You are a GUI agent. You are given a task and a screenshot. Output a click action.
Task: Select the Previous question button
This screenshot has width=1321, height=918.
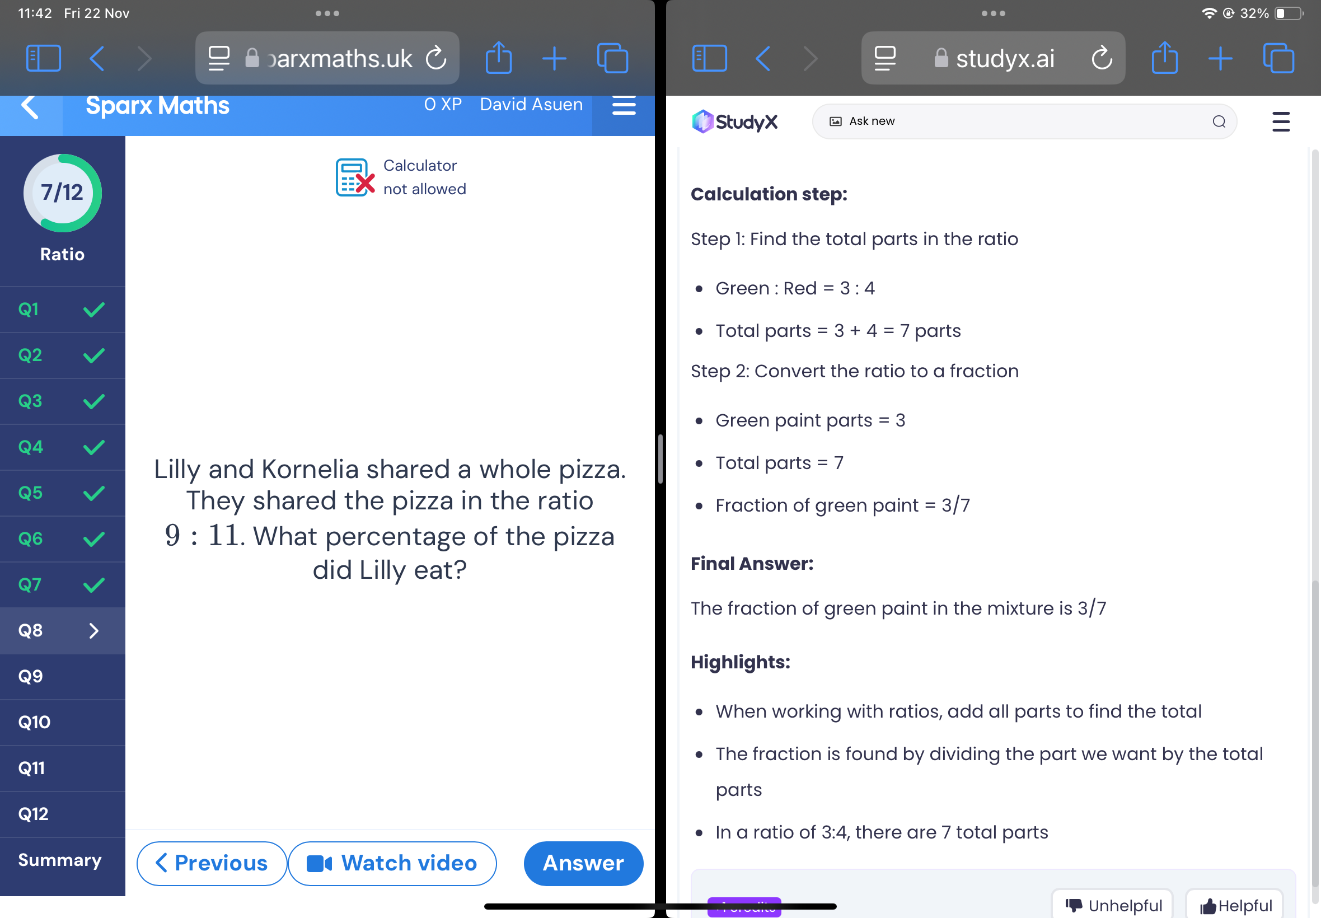click(210, 862)
